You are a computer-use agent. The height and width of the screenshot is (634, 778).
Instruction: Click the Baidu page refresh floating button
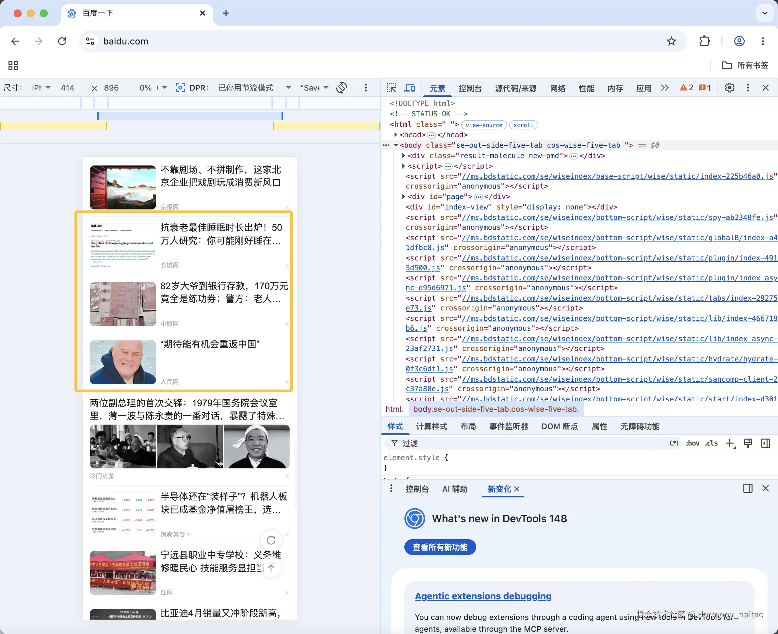(x=271, y=540)
